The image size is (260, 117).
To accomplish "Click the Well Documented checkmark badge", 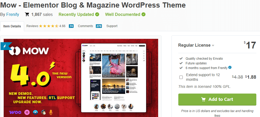I will coord(143,15).
